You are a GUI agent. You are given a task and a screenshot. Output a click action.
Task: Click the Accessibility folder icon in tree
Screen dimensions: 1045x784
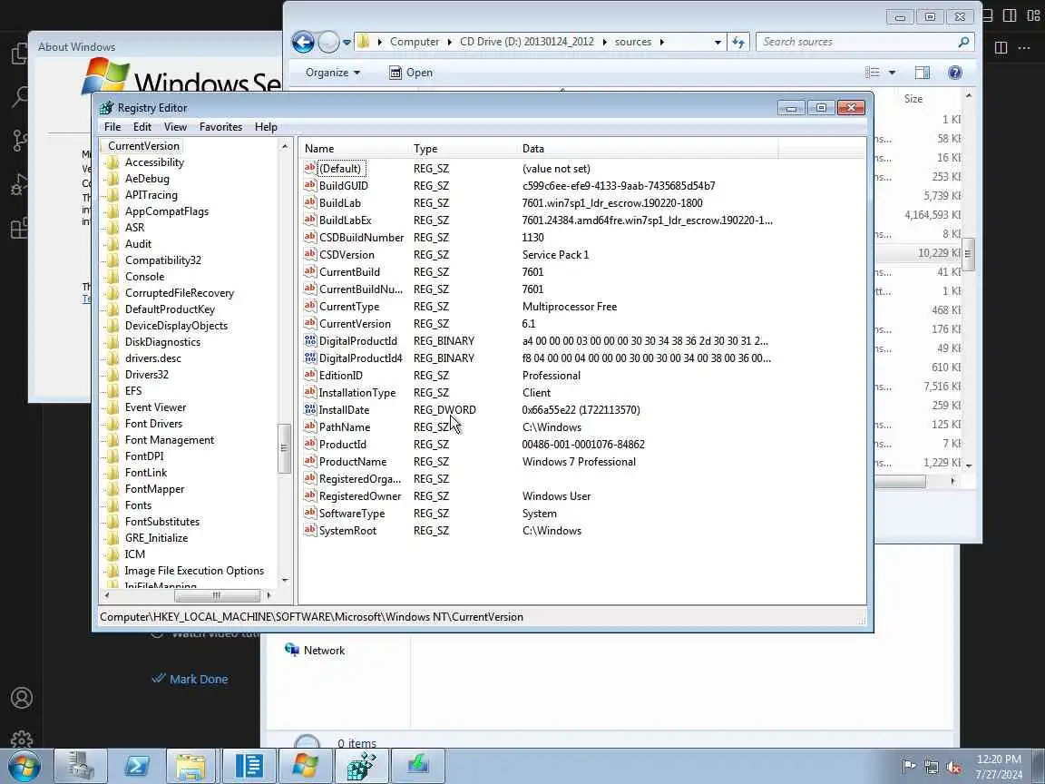pos(112,162)
